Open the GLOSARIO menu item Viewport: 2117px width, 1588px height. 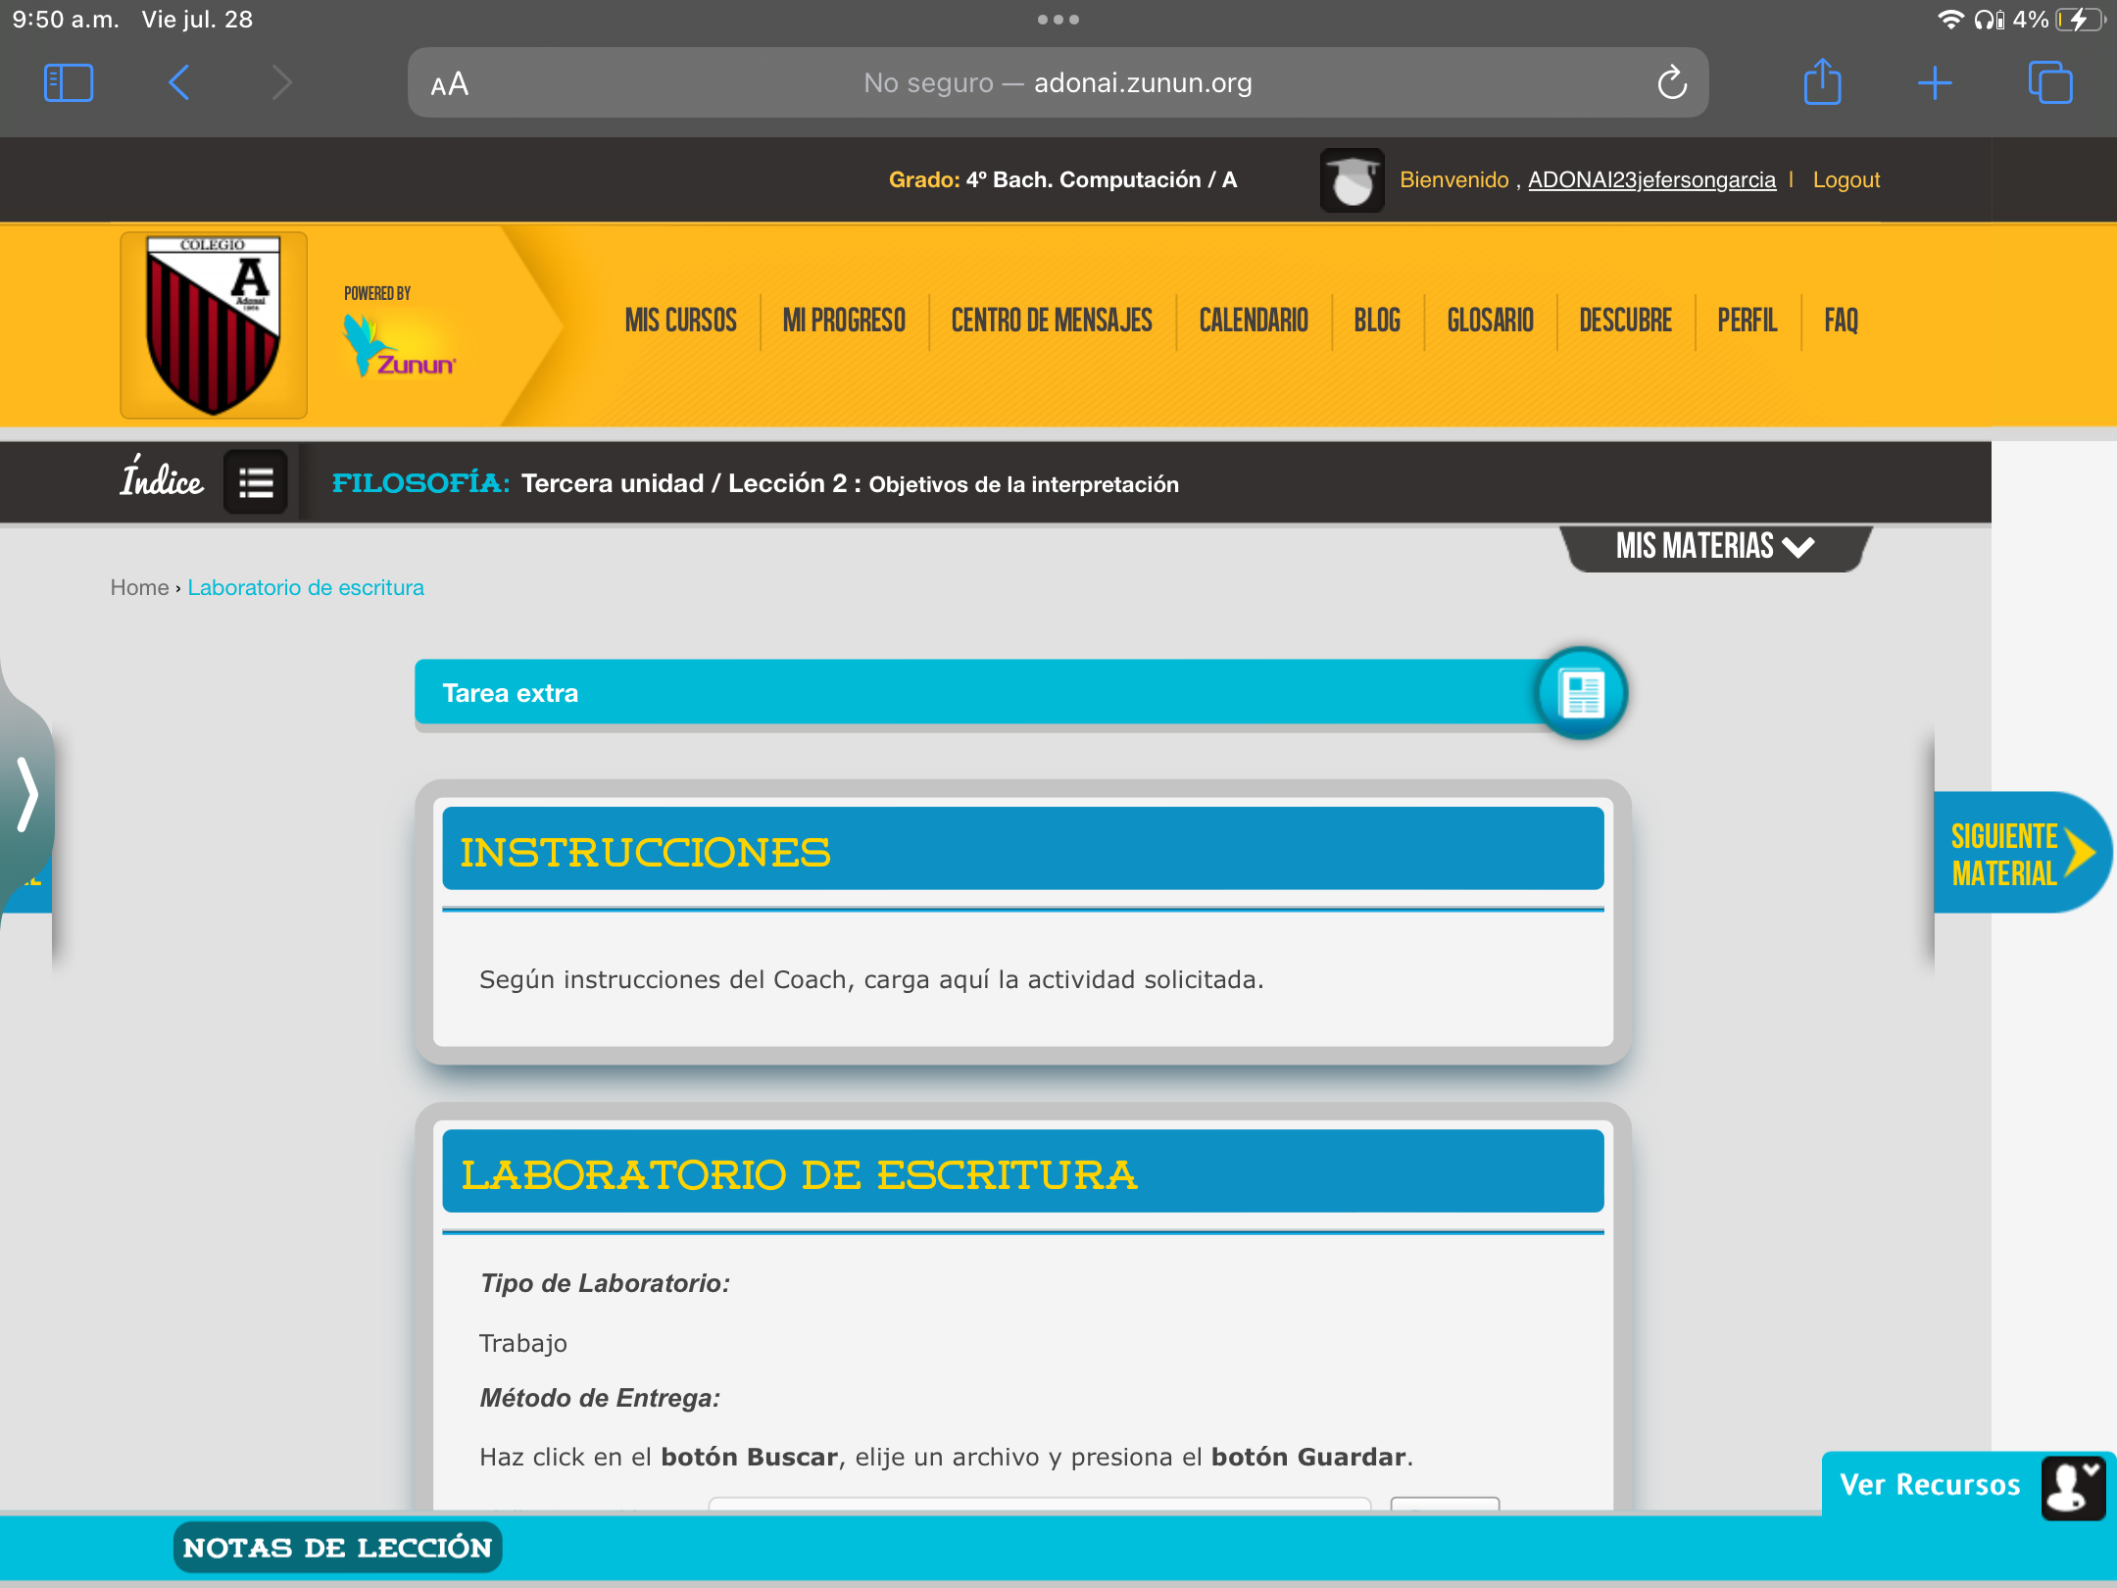tap(1490, 321)
